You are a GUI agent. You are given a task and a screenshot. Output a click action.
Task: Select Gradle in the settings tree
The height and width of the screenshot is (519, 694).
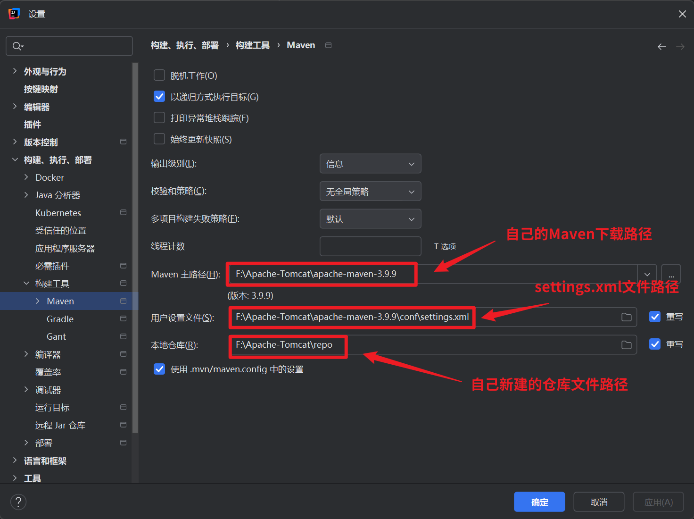60,319
